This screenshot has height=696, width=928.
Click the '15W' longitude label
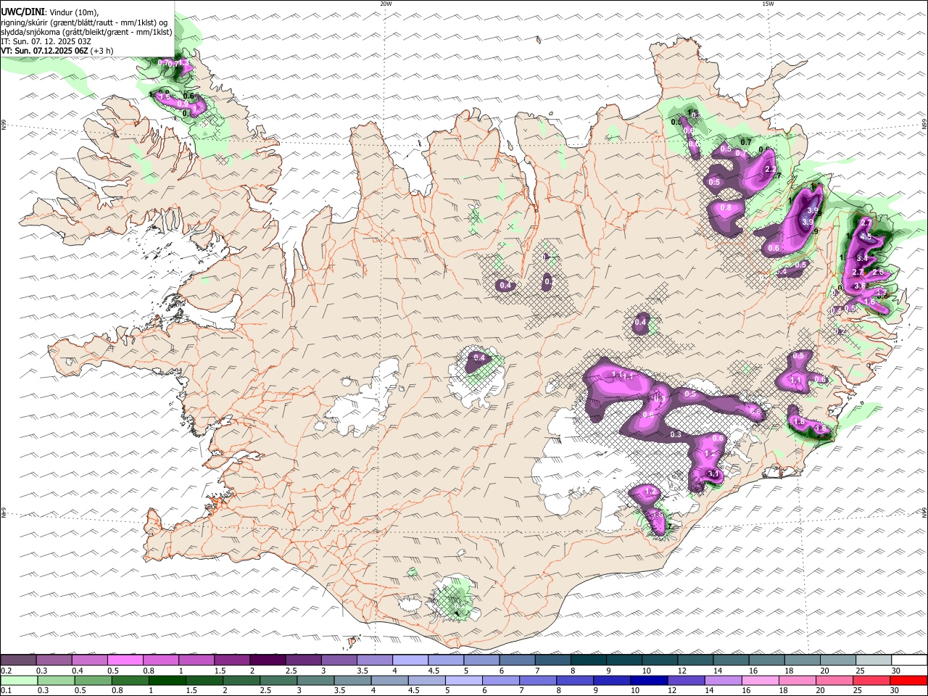(x=768, y=4)
